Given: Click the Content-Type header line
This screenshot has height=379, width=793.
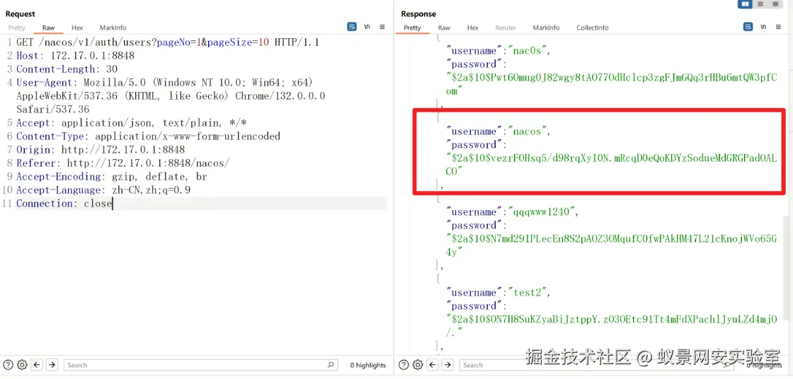Looking at the screenshot, I should tap(148, 136).
